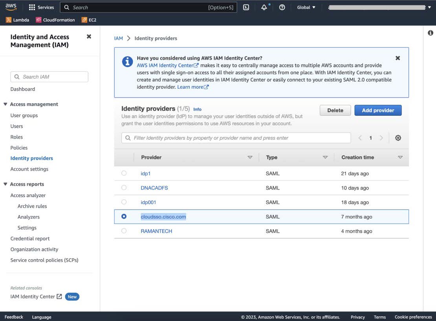Sort by Provider column arrow
The width and height of the screenshot is (436, 321).
click(x=250, y=157)
